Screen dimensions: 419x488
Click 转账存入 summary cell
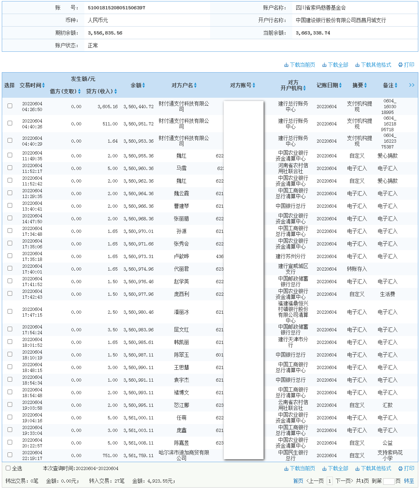tap(357, 269)
